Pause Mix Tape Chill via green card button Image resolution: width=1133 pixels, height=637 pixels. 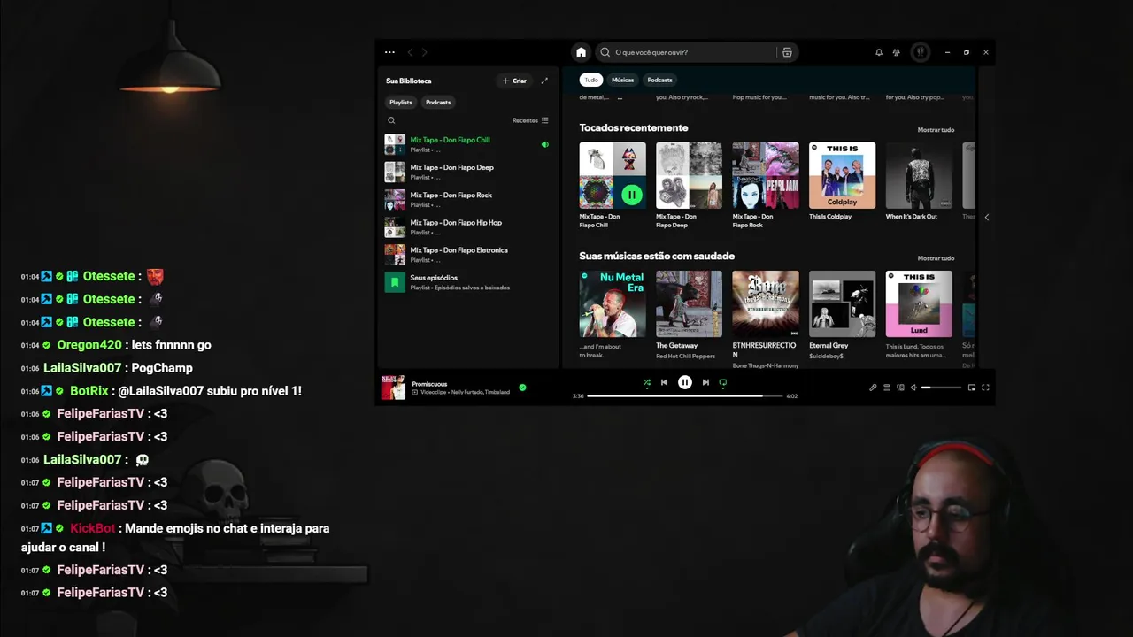point(631,194)
